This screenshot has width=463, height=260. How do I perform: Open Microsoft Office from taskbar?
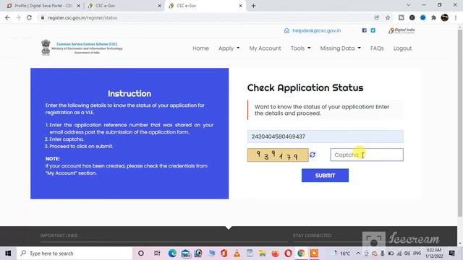point(224,253)
